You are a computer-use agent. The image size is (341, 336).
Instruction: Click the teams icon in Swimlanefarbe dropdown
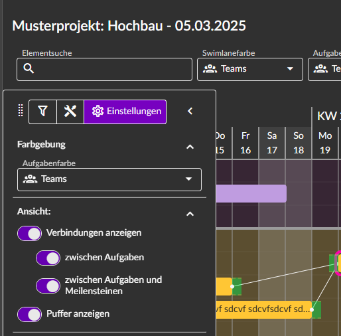[210, 69]
